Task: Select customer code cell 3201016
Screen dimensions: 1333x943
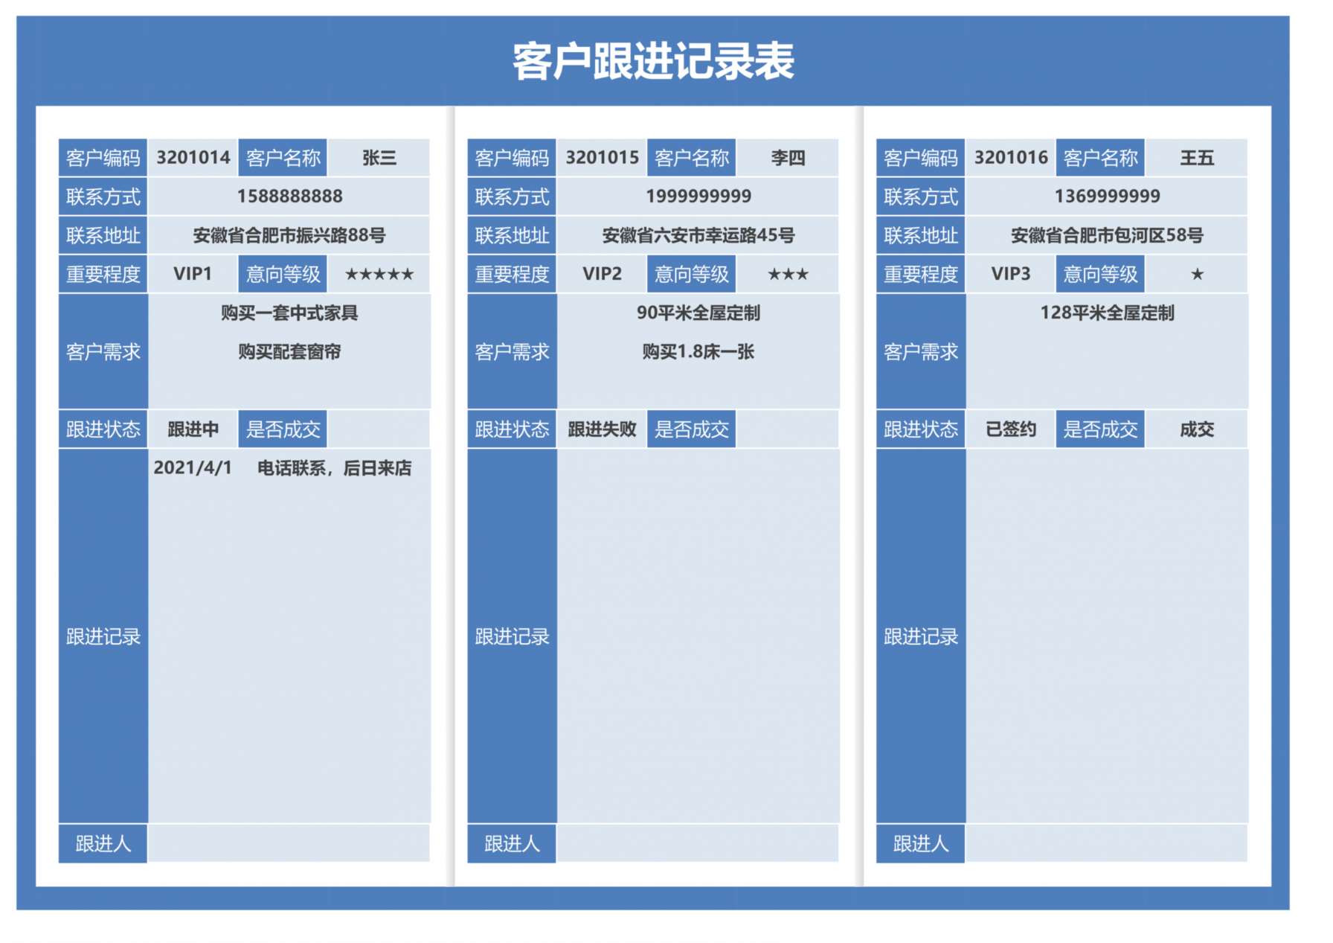Action: pyautogui.click(x=1011, y=158)
